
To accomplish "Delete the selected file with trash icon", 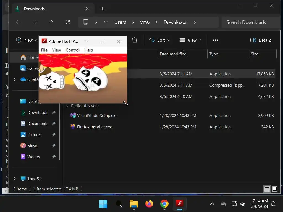I will 135,40.
